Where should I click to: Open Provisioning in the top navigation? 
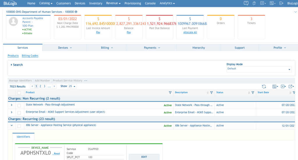coord(133,3)
